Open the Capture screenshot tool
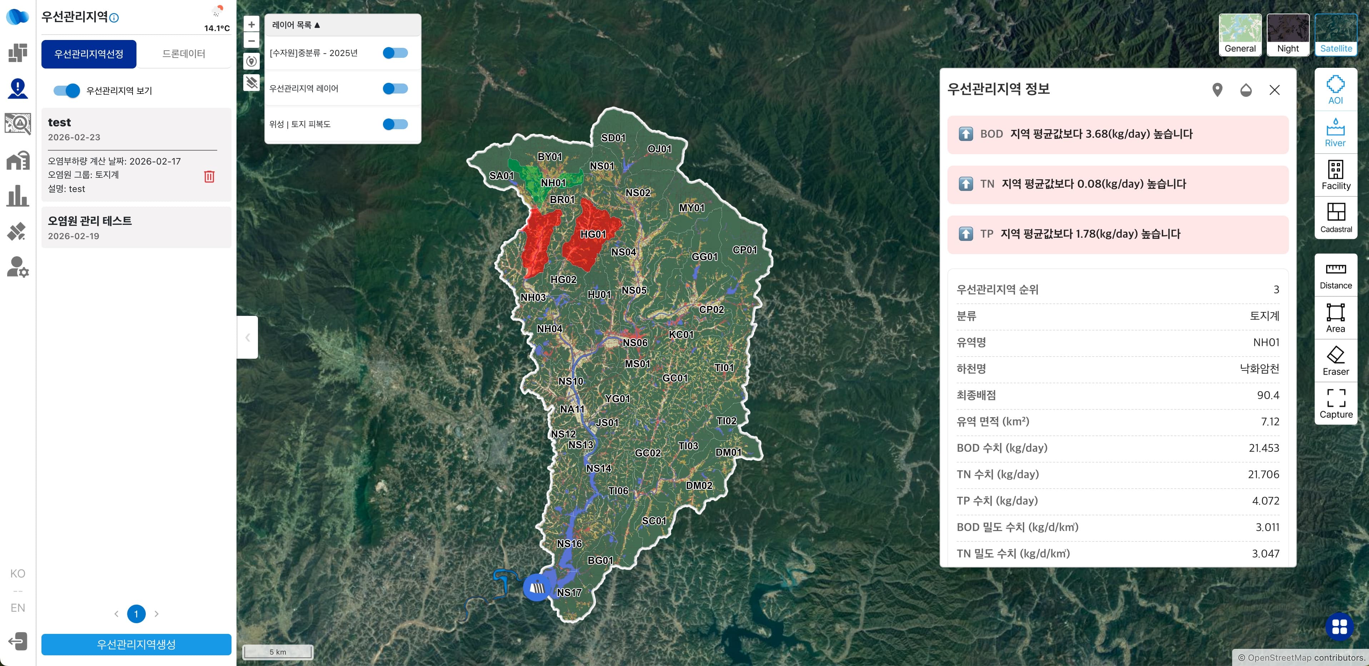Viewport: 1369px width, 666px height. [1335, 404]
